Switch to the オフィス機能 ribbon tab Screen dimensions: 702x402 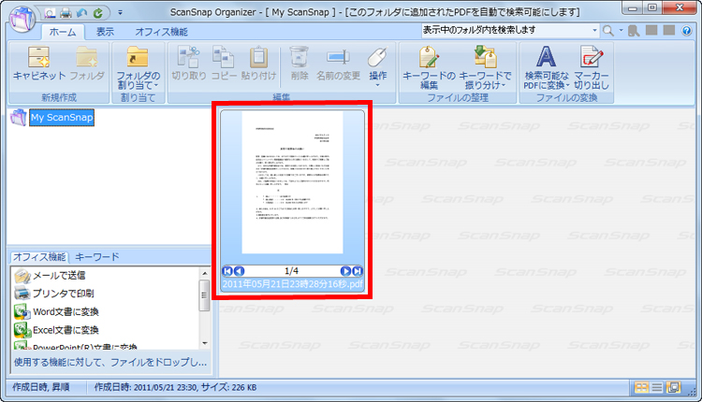tap(161, 32)
